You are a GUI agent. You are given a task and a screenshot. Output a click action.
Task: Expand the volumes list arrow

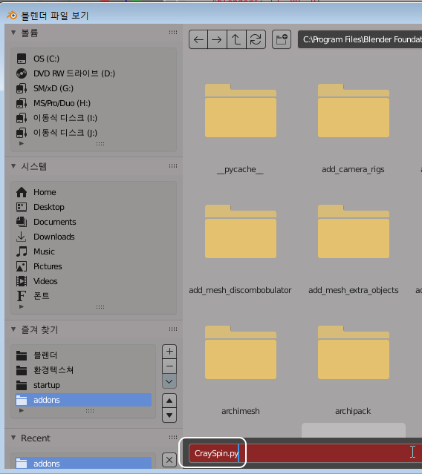22,143
